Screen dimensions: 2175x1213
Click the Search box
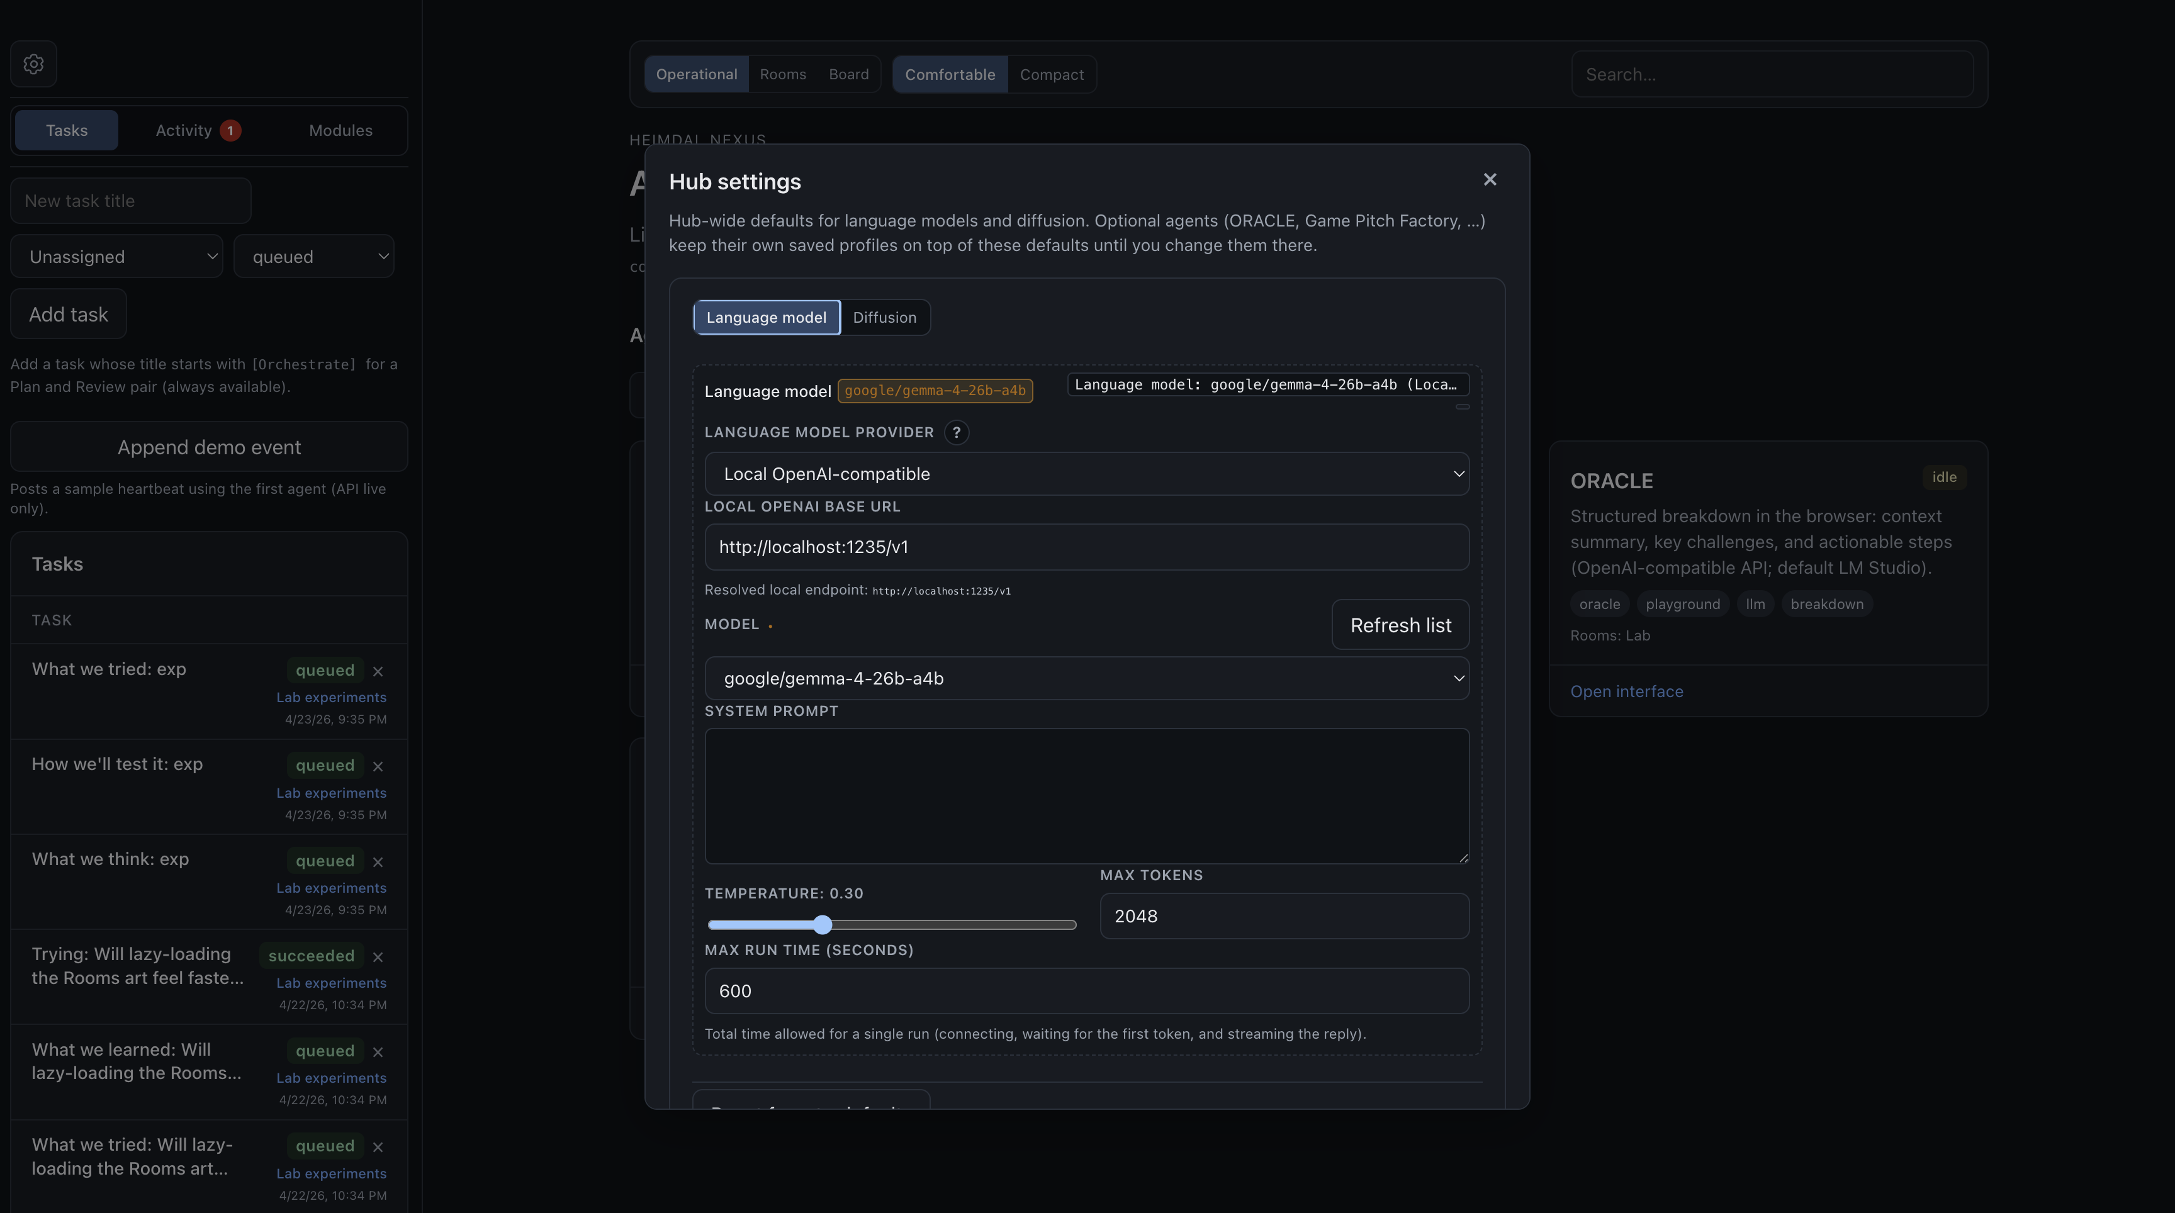[1772, 74]
